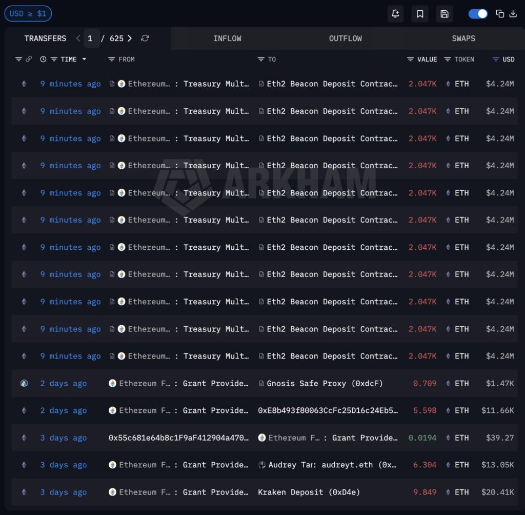The image size is (525, 515).
Task: Open the USD ≥ $1 filter chip
Action: pyautogui.click(x=28, y=13)
